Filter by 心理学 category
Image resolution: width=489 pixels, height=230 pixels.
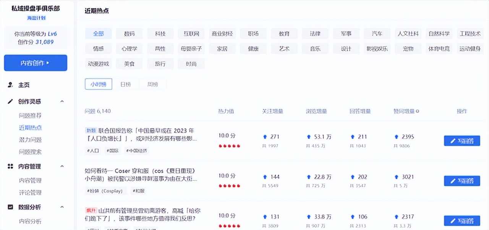coord(130,49)
